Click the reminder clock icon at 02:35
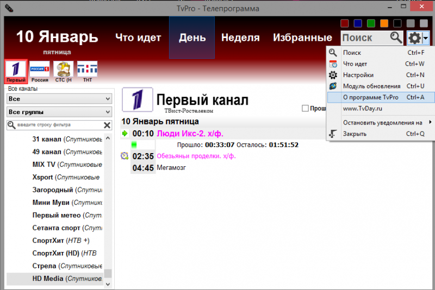Viewport: 435px width, 290px height. pyautogui.click(x=125, y=156)
